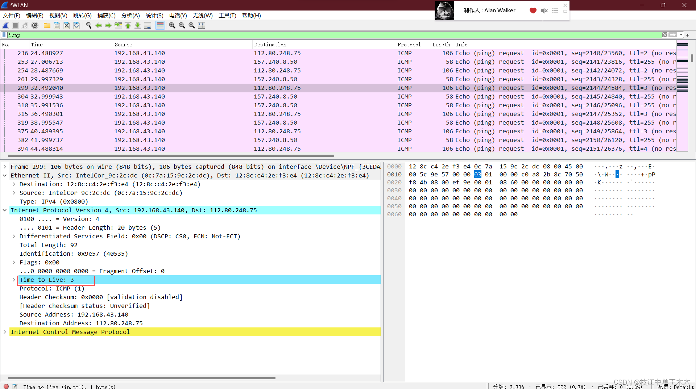
Task: Select the Identification: 0x9e57 field
Action: pos(74,254)
